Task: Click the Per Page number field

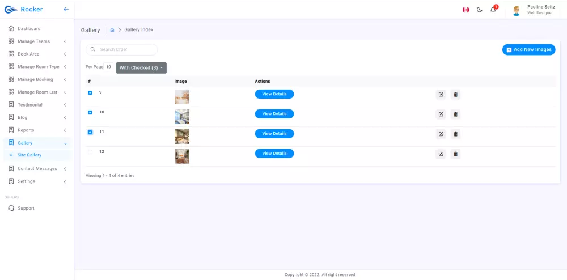Action: pos(108,67)
